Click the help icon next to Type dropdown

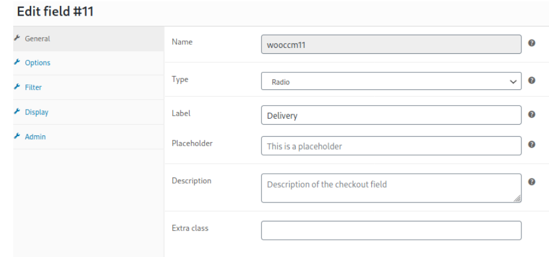coord(532,80)
